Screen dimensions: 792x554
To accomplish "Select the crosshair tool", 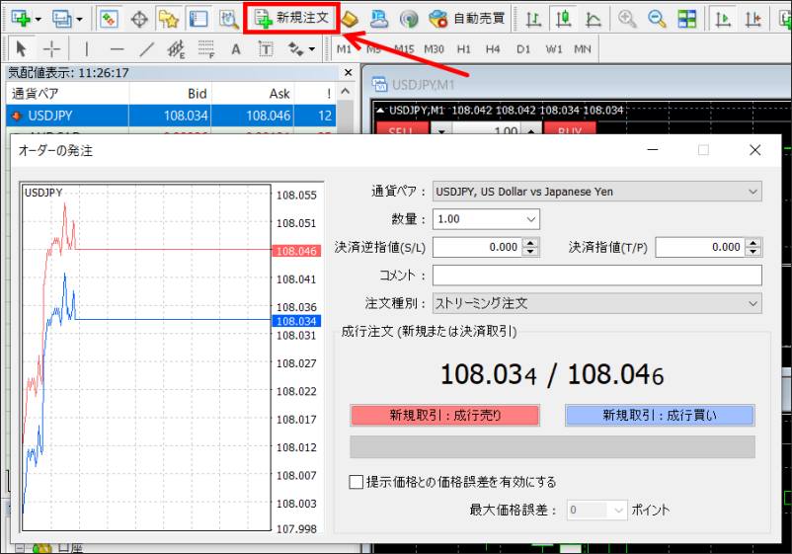I will point(51,49).
